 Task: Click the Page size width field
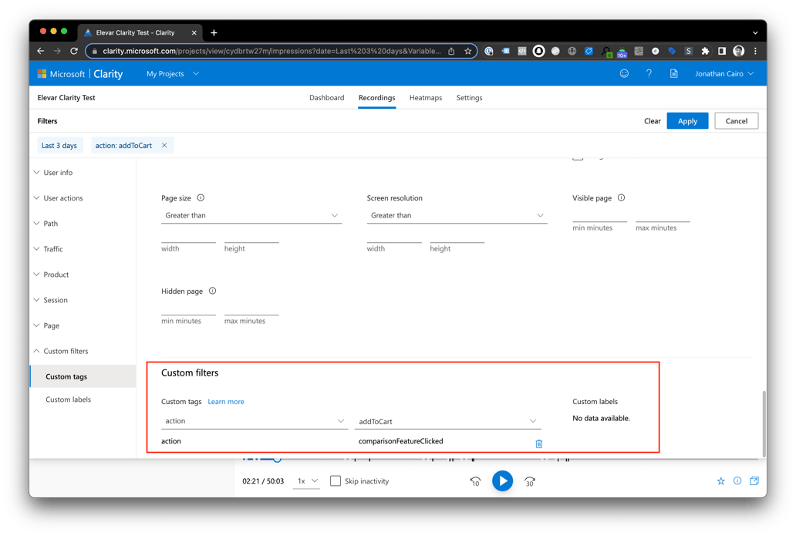[x=188, y=238]
